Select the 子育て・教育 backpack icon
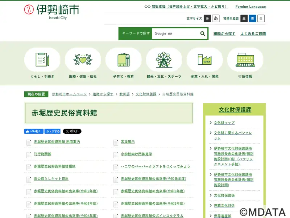The image size is (290, 218). coord(123,60)
